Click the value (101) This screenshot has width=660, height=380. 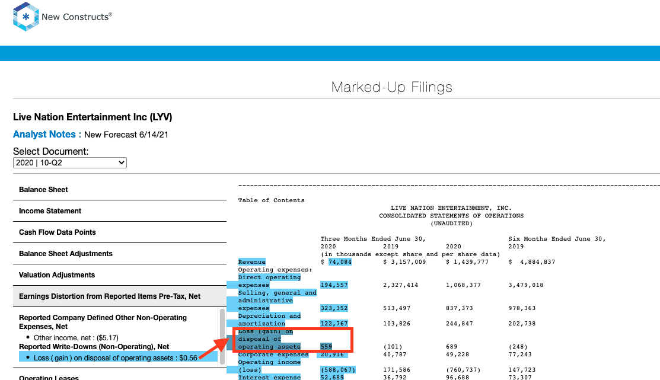(393, 347)
